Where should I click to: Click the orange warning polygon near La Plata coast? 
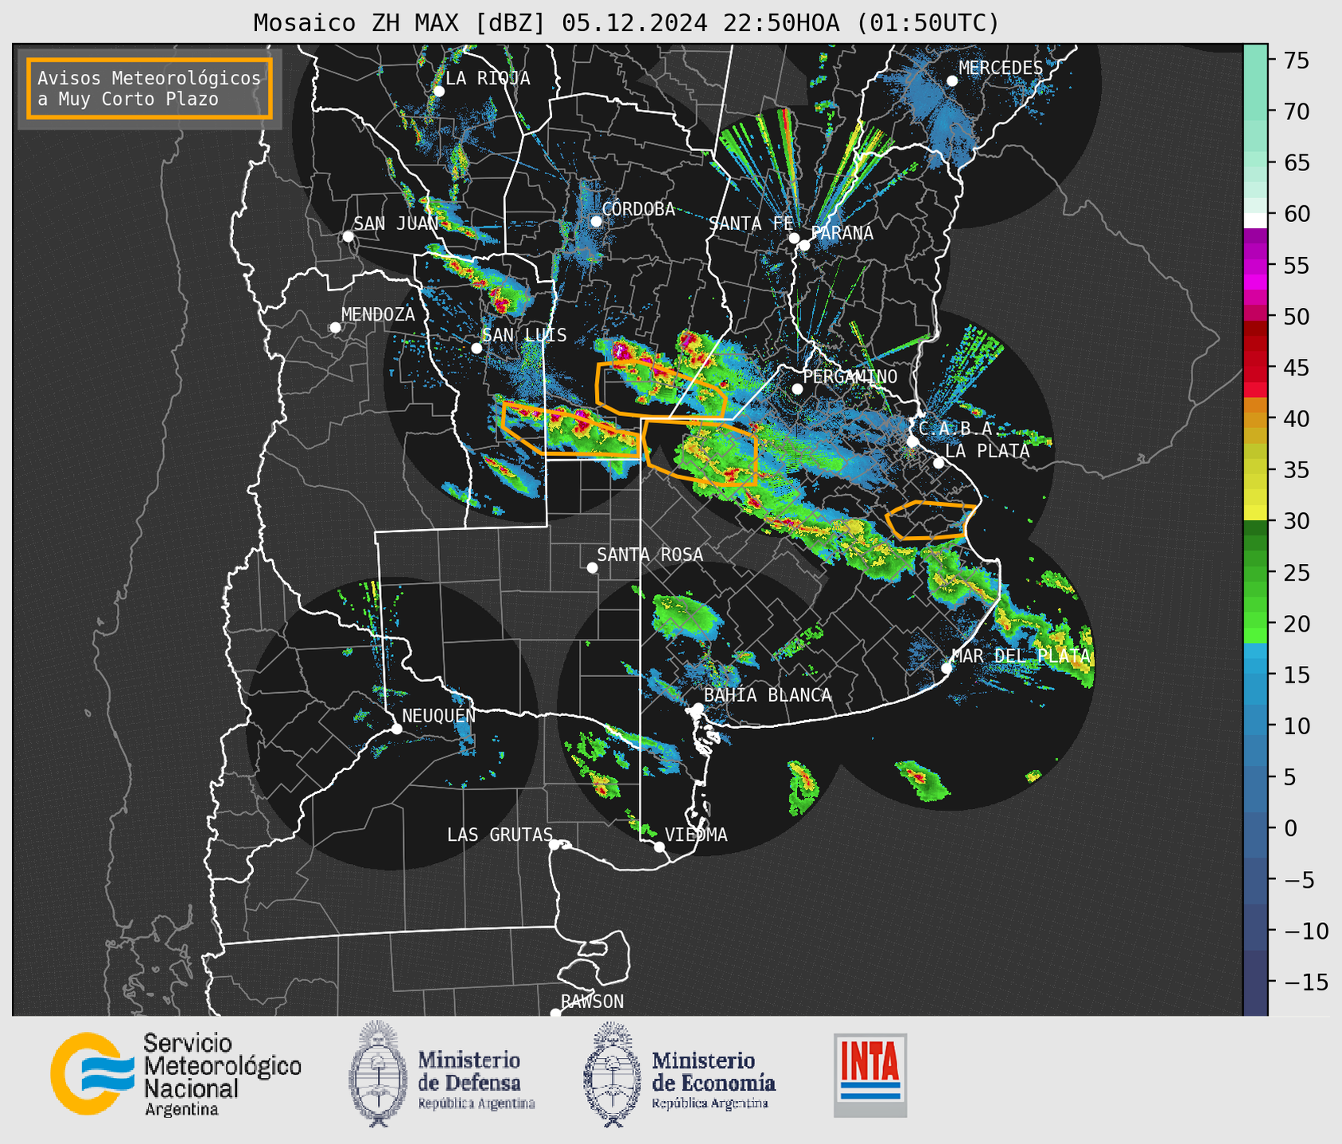click(x=929, y=520)
